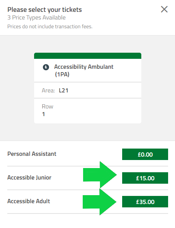The height and width of the screenshot is (228, 175).
Task: Click the Accessible Adult ticket label
Action: [x=29, y=201]
